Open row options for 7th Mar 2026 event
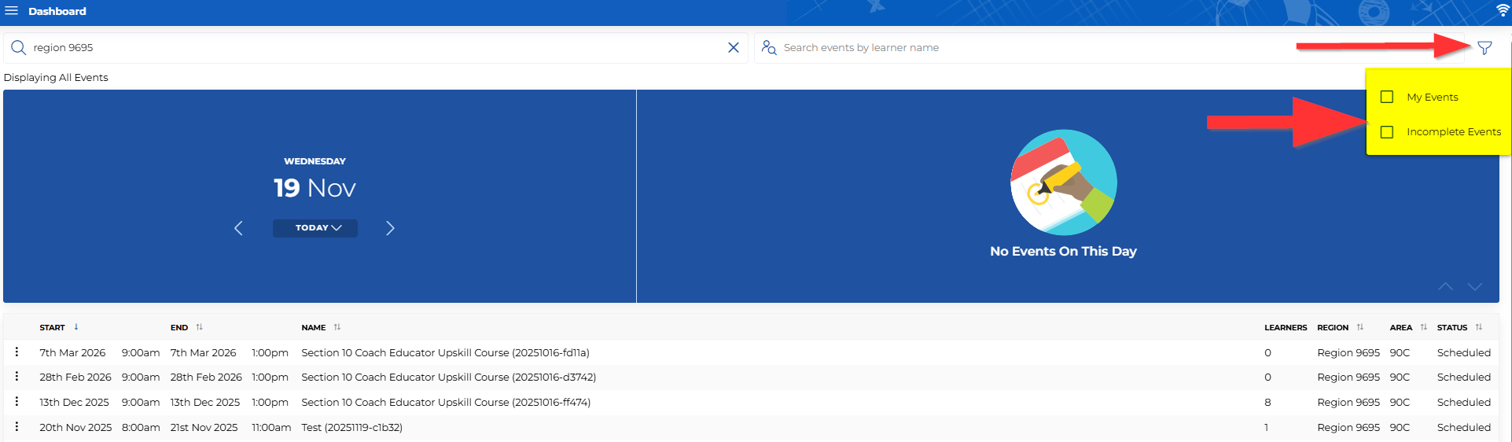This screenshot has width=1512, height=442. 17,352
